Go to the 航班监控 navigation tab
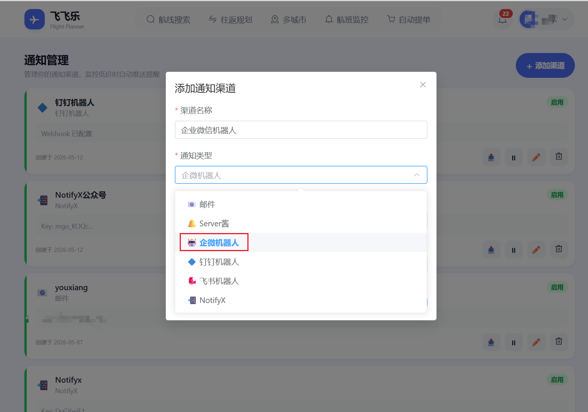Screen dimensions: 588x412 click(x=347, y=20)
